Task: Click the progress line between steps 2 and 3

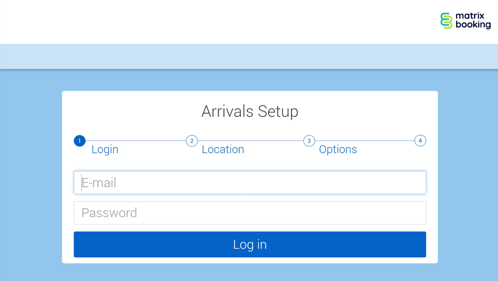Action: click(250, 140)
